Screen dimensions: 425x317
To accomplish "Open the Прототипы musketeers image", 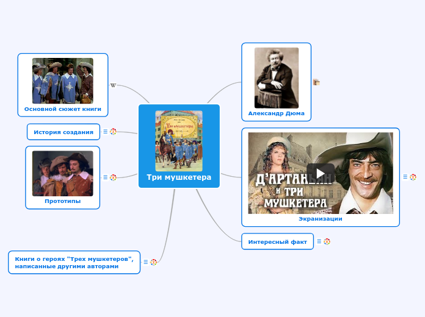I will tap(63, 174).
